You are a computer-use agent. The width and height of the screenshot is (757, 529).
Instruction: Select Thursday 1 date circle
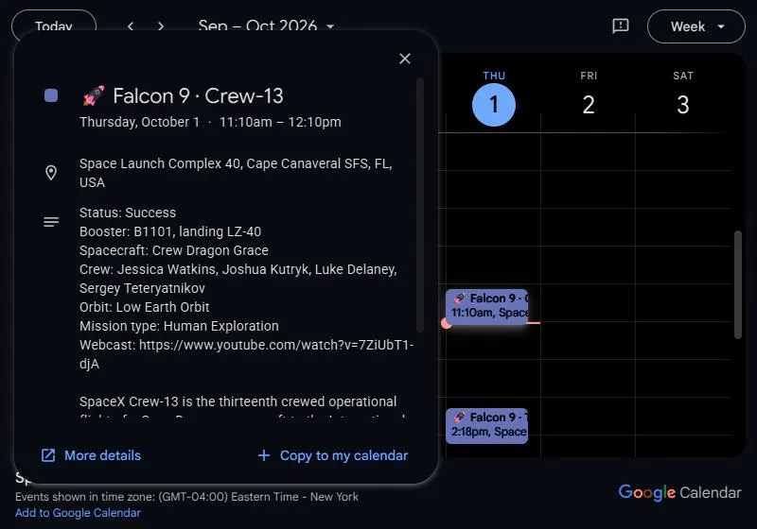[493, 105]
